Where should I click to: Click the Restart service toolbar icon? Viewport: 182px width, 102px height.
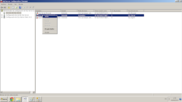34,7
